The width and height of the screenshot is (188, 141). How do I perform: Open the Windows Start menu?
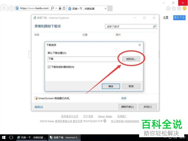(4, 138)
